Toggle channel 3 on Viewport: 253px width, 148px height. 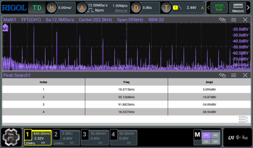(95, 138)
